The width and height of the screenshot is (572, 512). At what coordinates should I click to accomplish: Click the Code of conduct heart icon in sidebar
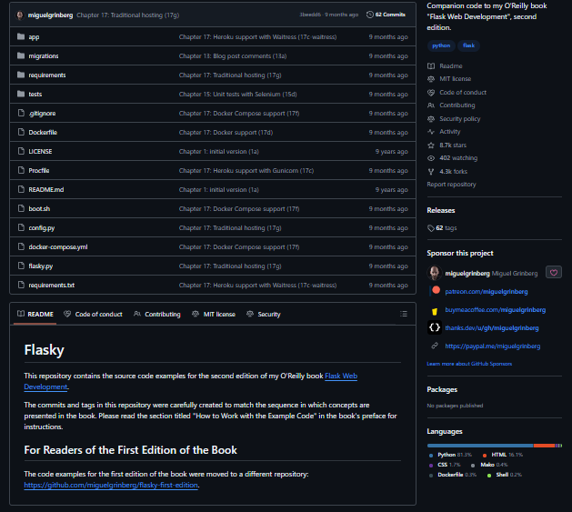click(x=431, y=93)
